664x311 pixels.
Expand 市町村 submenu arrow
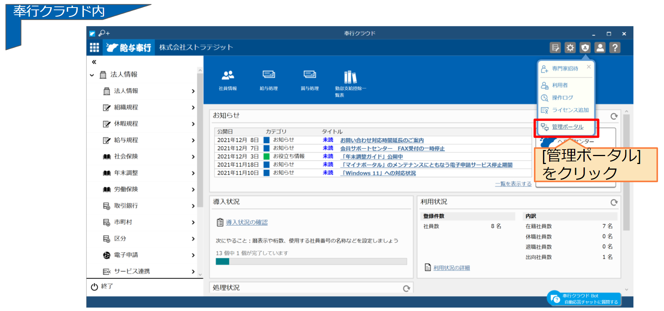[x=193, y=222]
